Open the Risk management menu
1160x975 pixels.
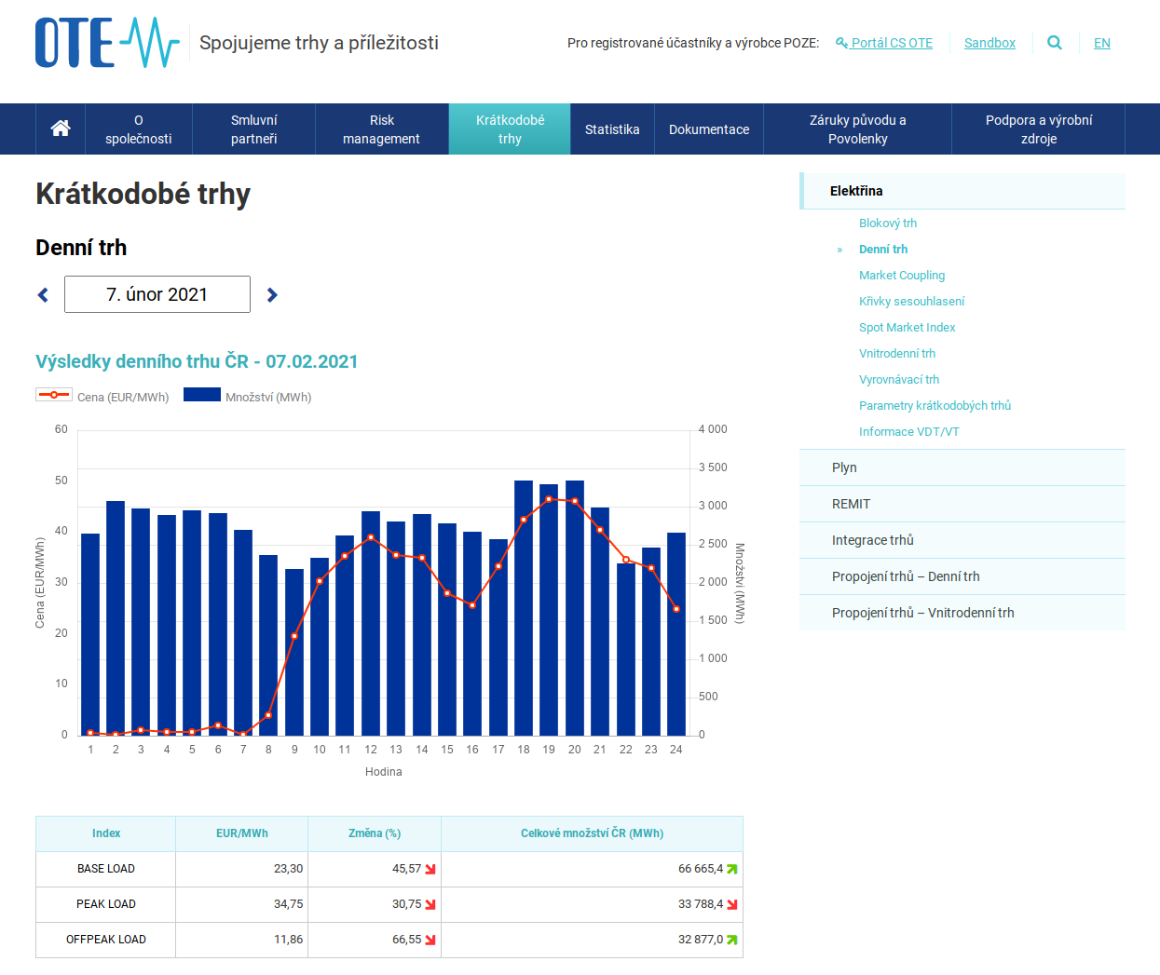[381, 129]
